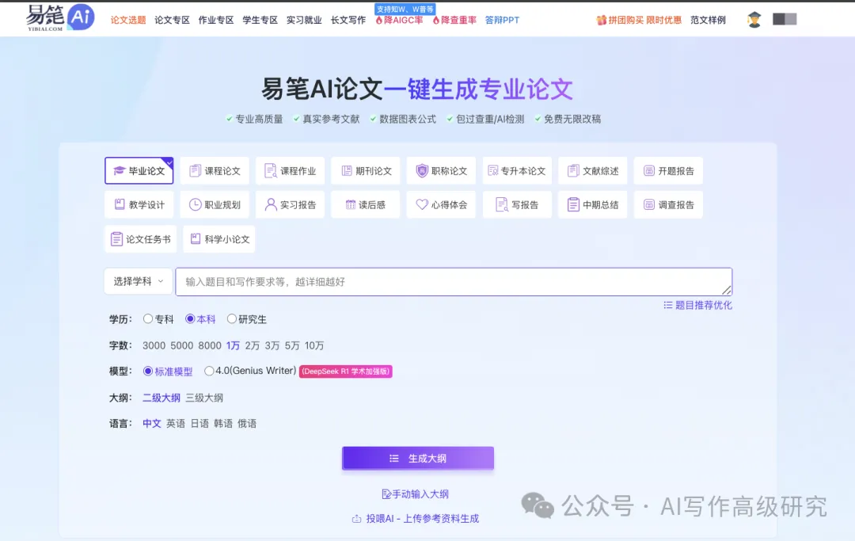
Task: Select 中期总结 document type
Action: click(x=593, y=204)
